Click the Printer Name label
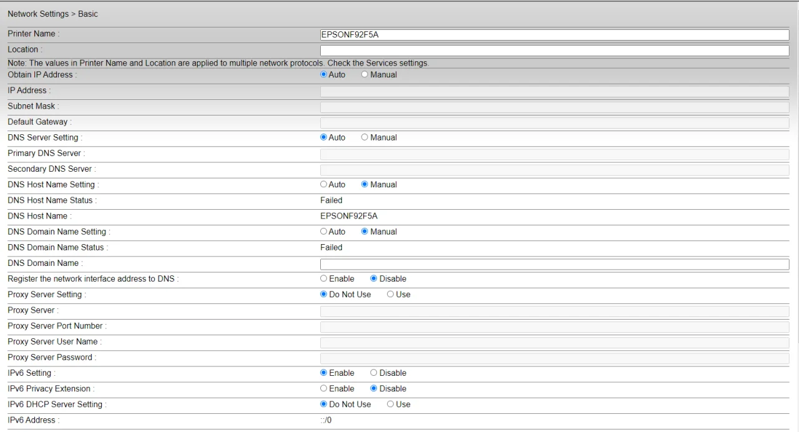This screenshot has height=432, width=799. [x=33, y=34]
